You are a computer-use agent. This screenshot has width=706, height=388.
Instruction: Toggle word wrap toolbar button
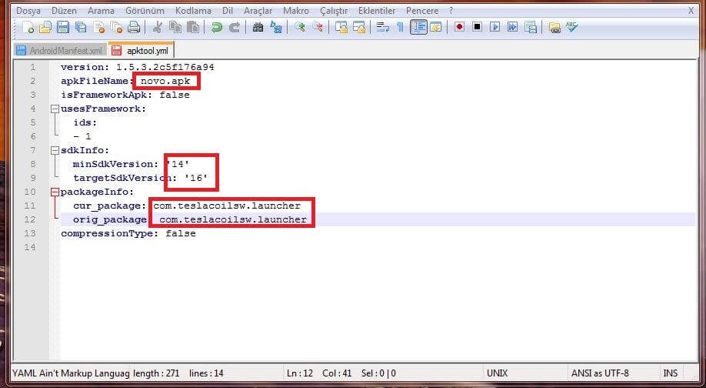click(382, 28)
